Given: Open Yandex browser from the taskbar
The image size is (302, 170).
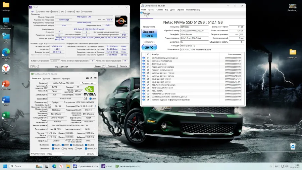Looking at the screenshot, I should pyautogui.click(x=61, y=166).
